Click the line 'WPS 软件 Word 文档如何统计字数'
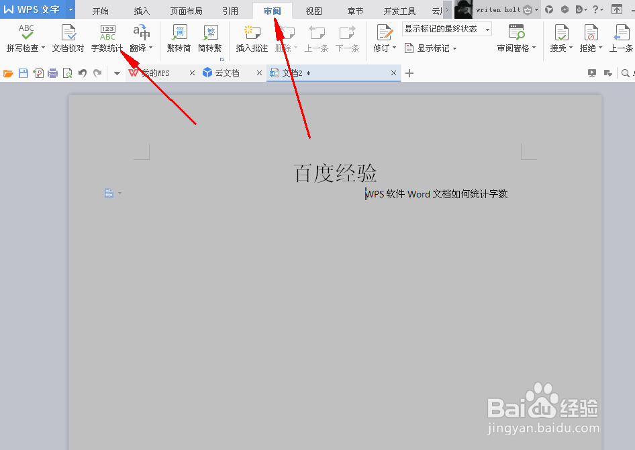Screen dimensions: 635x450 (x=436, y=194)
